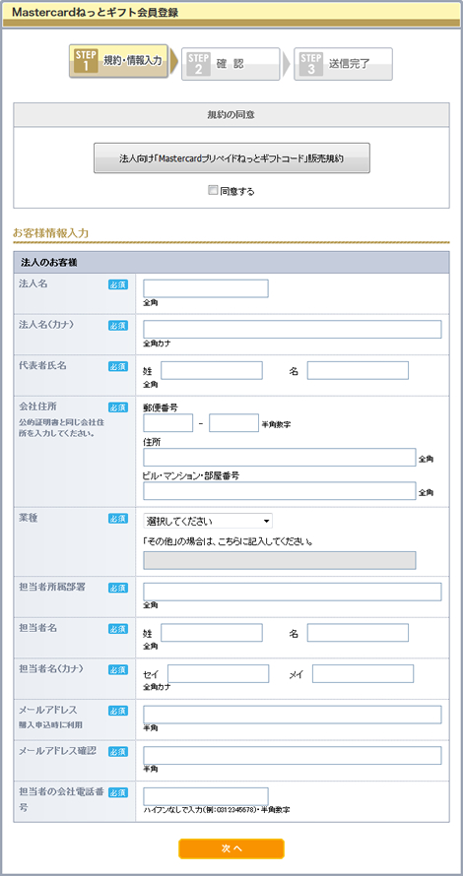Click the 担当者名 姓 input field
463x876 pixels.
click(x=212, y=633)
